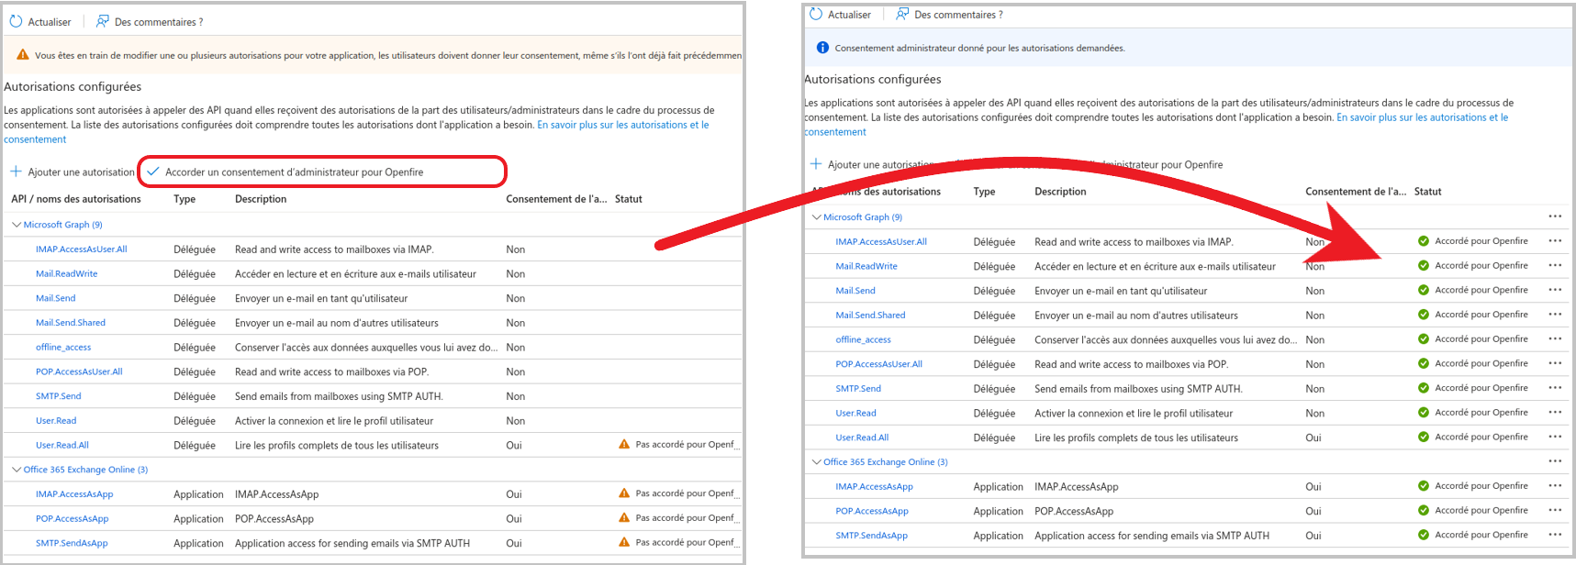Click green check on IMAP.AccessAsUser.All row right panel
The height and width of the screenshot is (565, 1576).
1424,241
